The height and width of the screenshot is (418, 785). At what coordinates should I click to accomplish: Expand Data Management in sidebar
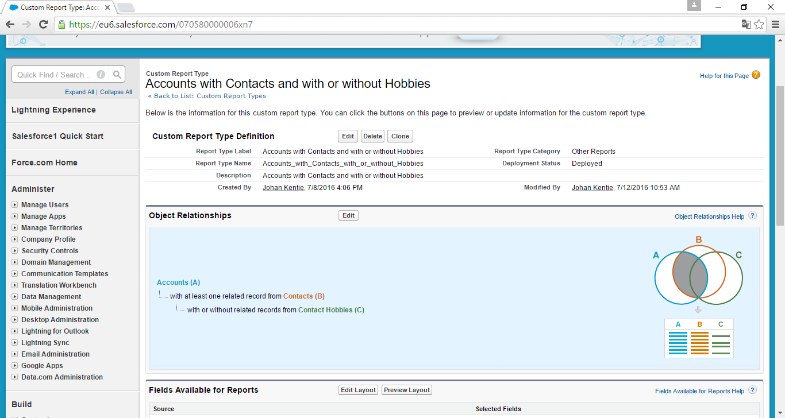(x=15, y=297)
